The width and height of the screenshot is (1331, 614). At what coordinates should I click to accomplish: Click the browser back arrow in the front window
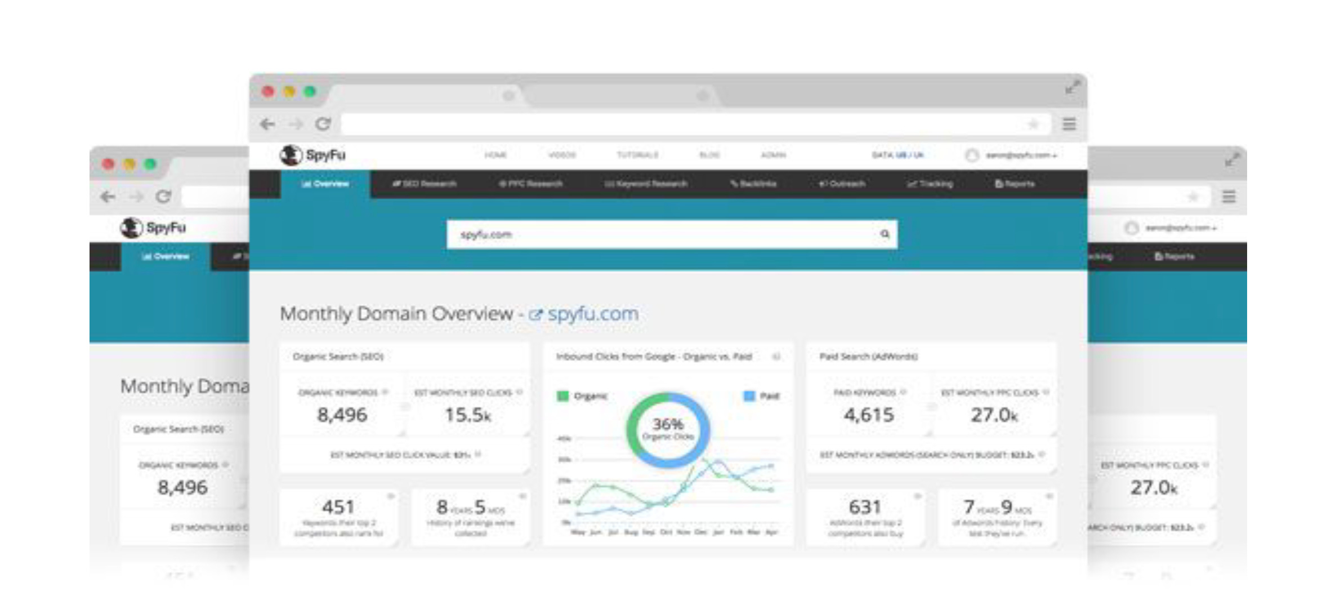[267, 124]
